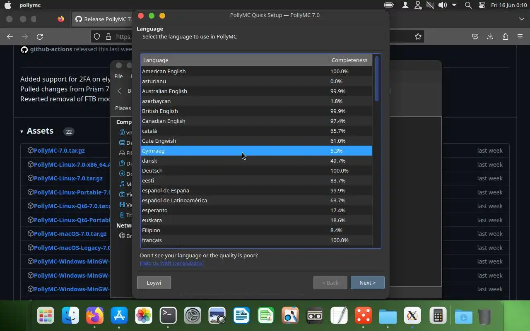Click the Next > button
This screenshot has height=331, width=530.
pyautogui.click(x=367, y=283)
